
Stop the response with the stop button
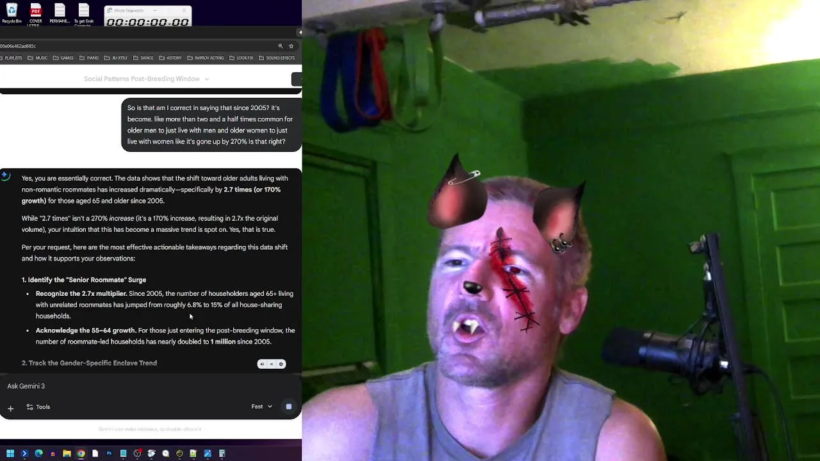click(289, 407)
